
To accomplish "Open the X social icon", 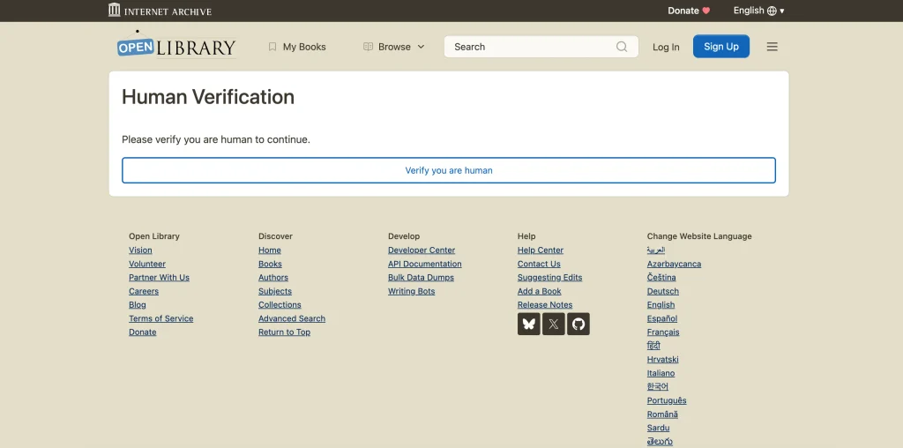I will pyautogui.click(x=554, y=325).
